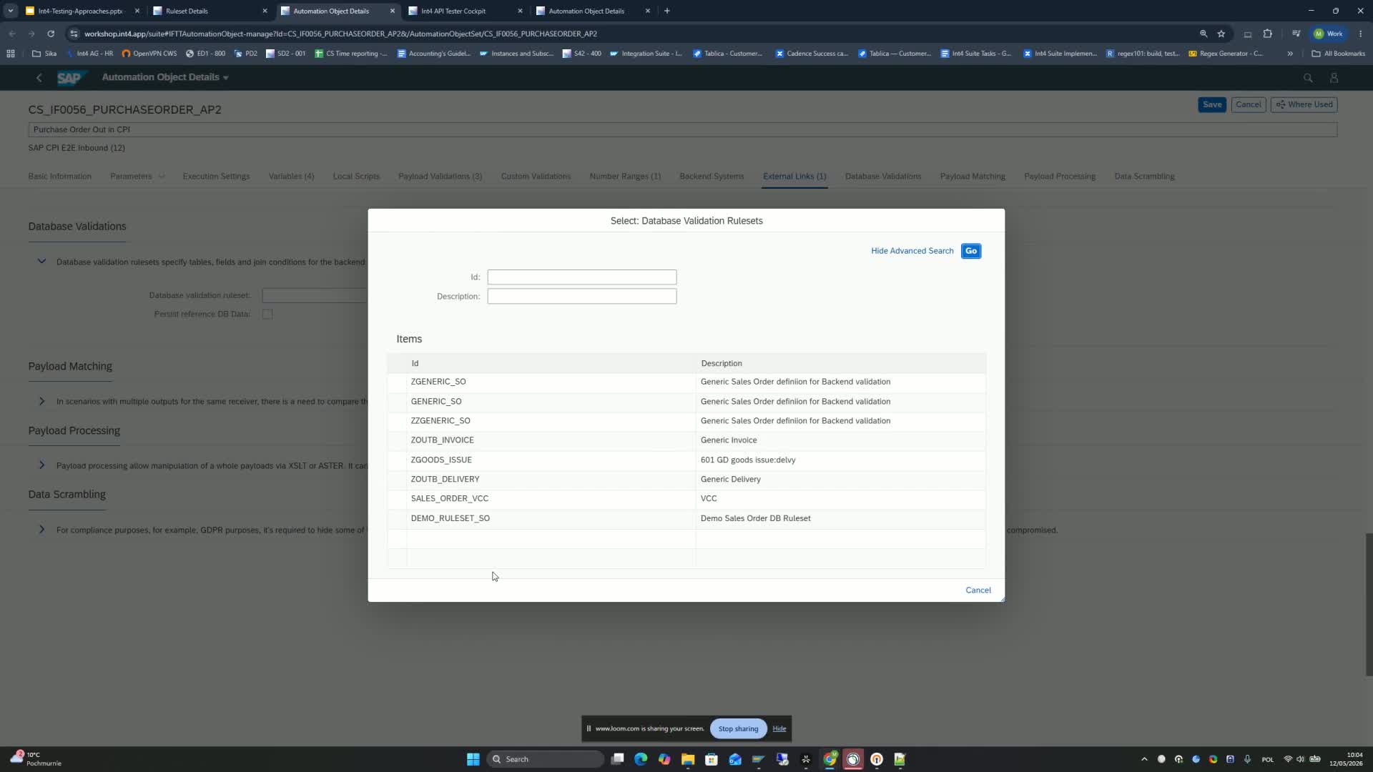Expand the Data Scrambling section

[x=41, y=530]
